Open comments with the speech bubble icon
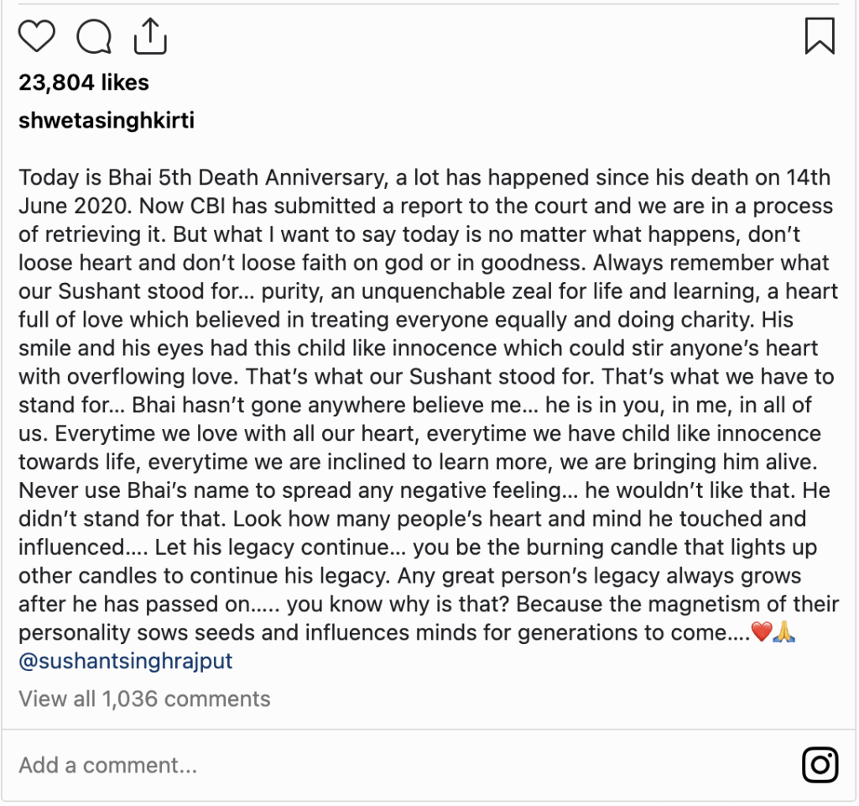 point(94,37)
